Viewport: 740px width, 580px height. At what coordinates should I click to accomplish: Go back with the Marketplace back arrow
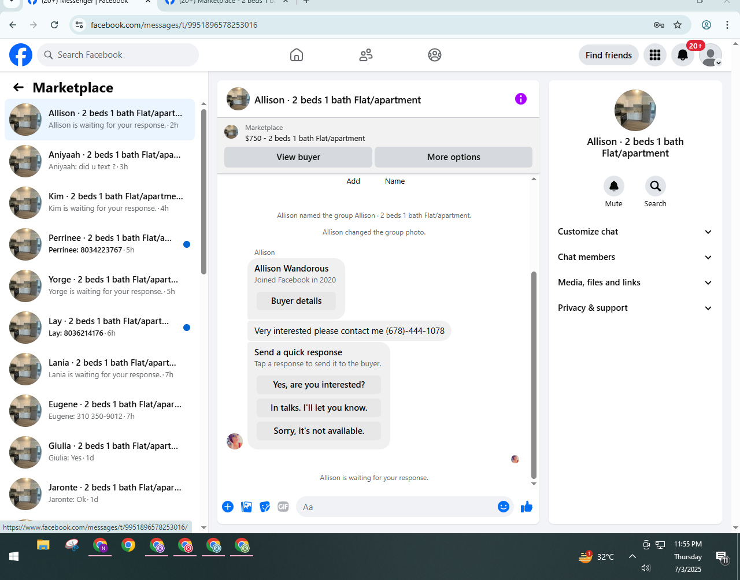pyautogui.click(x=18, y=87)
